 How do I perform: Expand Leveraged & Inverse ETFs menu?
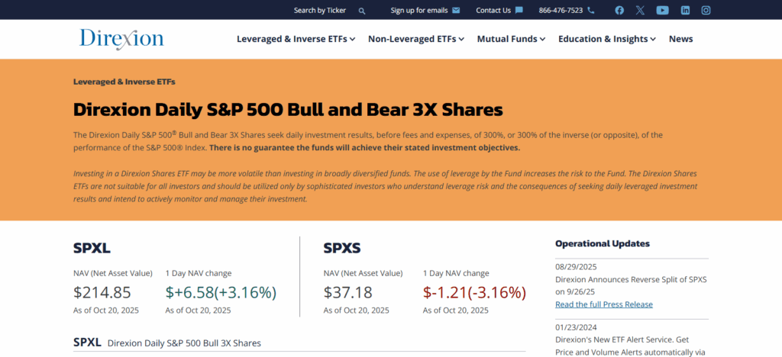[296, 39]
